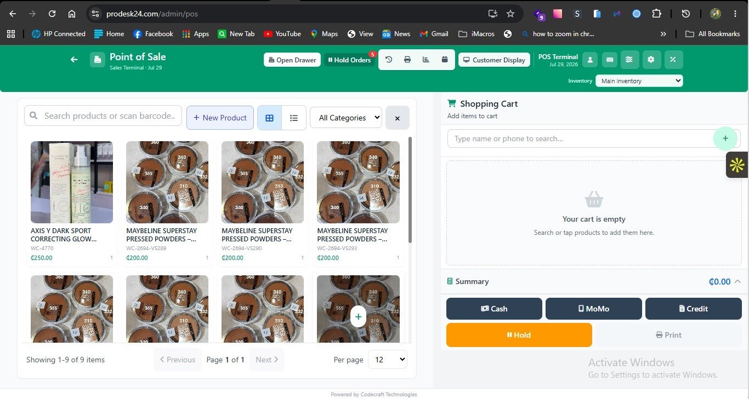Open the Chrome apps grid icon
749x399 pixels.
pyautogui.click(x=10, y=34)
